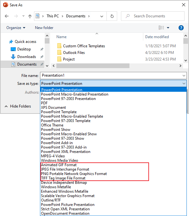Open the File name suggestions dropdown arrow
The width and height of the screenshot is (189, 216).
184,76
